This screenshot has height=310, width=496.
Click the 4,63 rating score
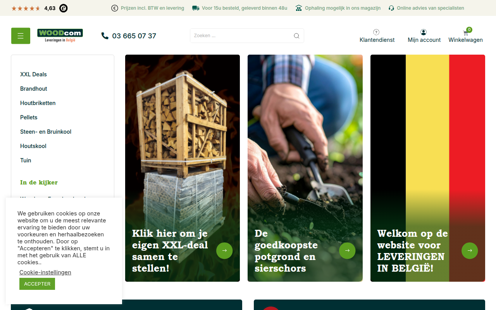coord(50,8)
